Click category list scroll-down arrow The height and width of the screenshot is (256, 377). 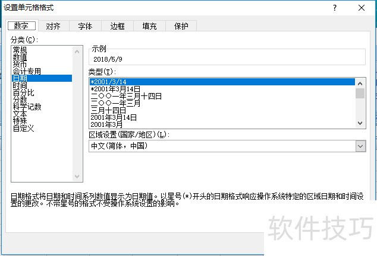[77, 177]
